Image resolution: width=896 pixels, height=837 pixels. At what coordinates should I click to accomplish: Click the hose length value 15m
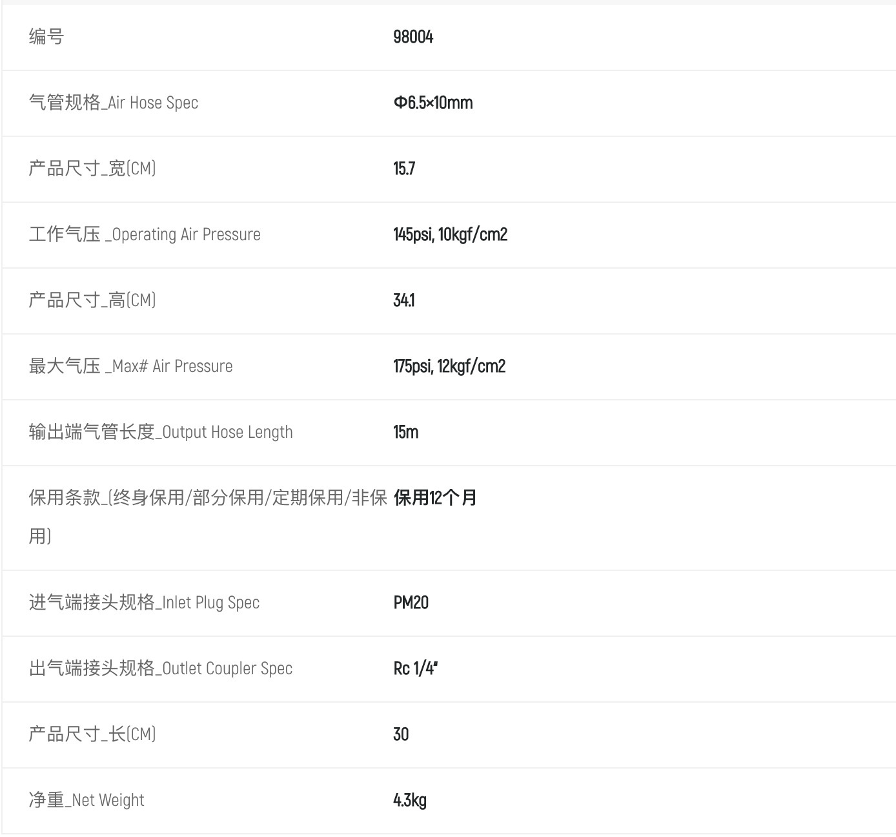tap(406, 432)
